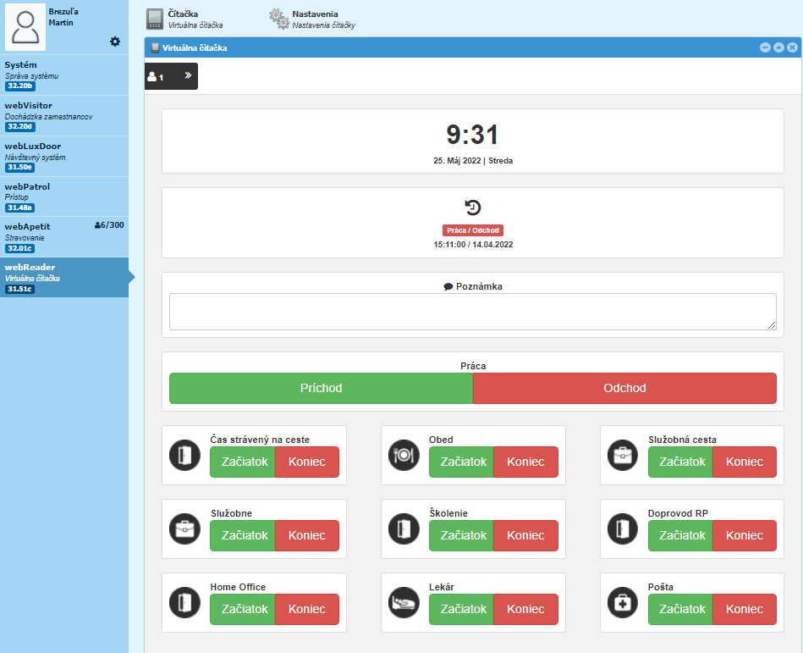803x653 pixels.
Task: Open the webPatrol module in sidebar
Action: click(64, 196)
